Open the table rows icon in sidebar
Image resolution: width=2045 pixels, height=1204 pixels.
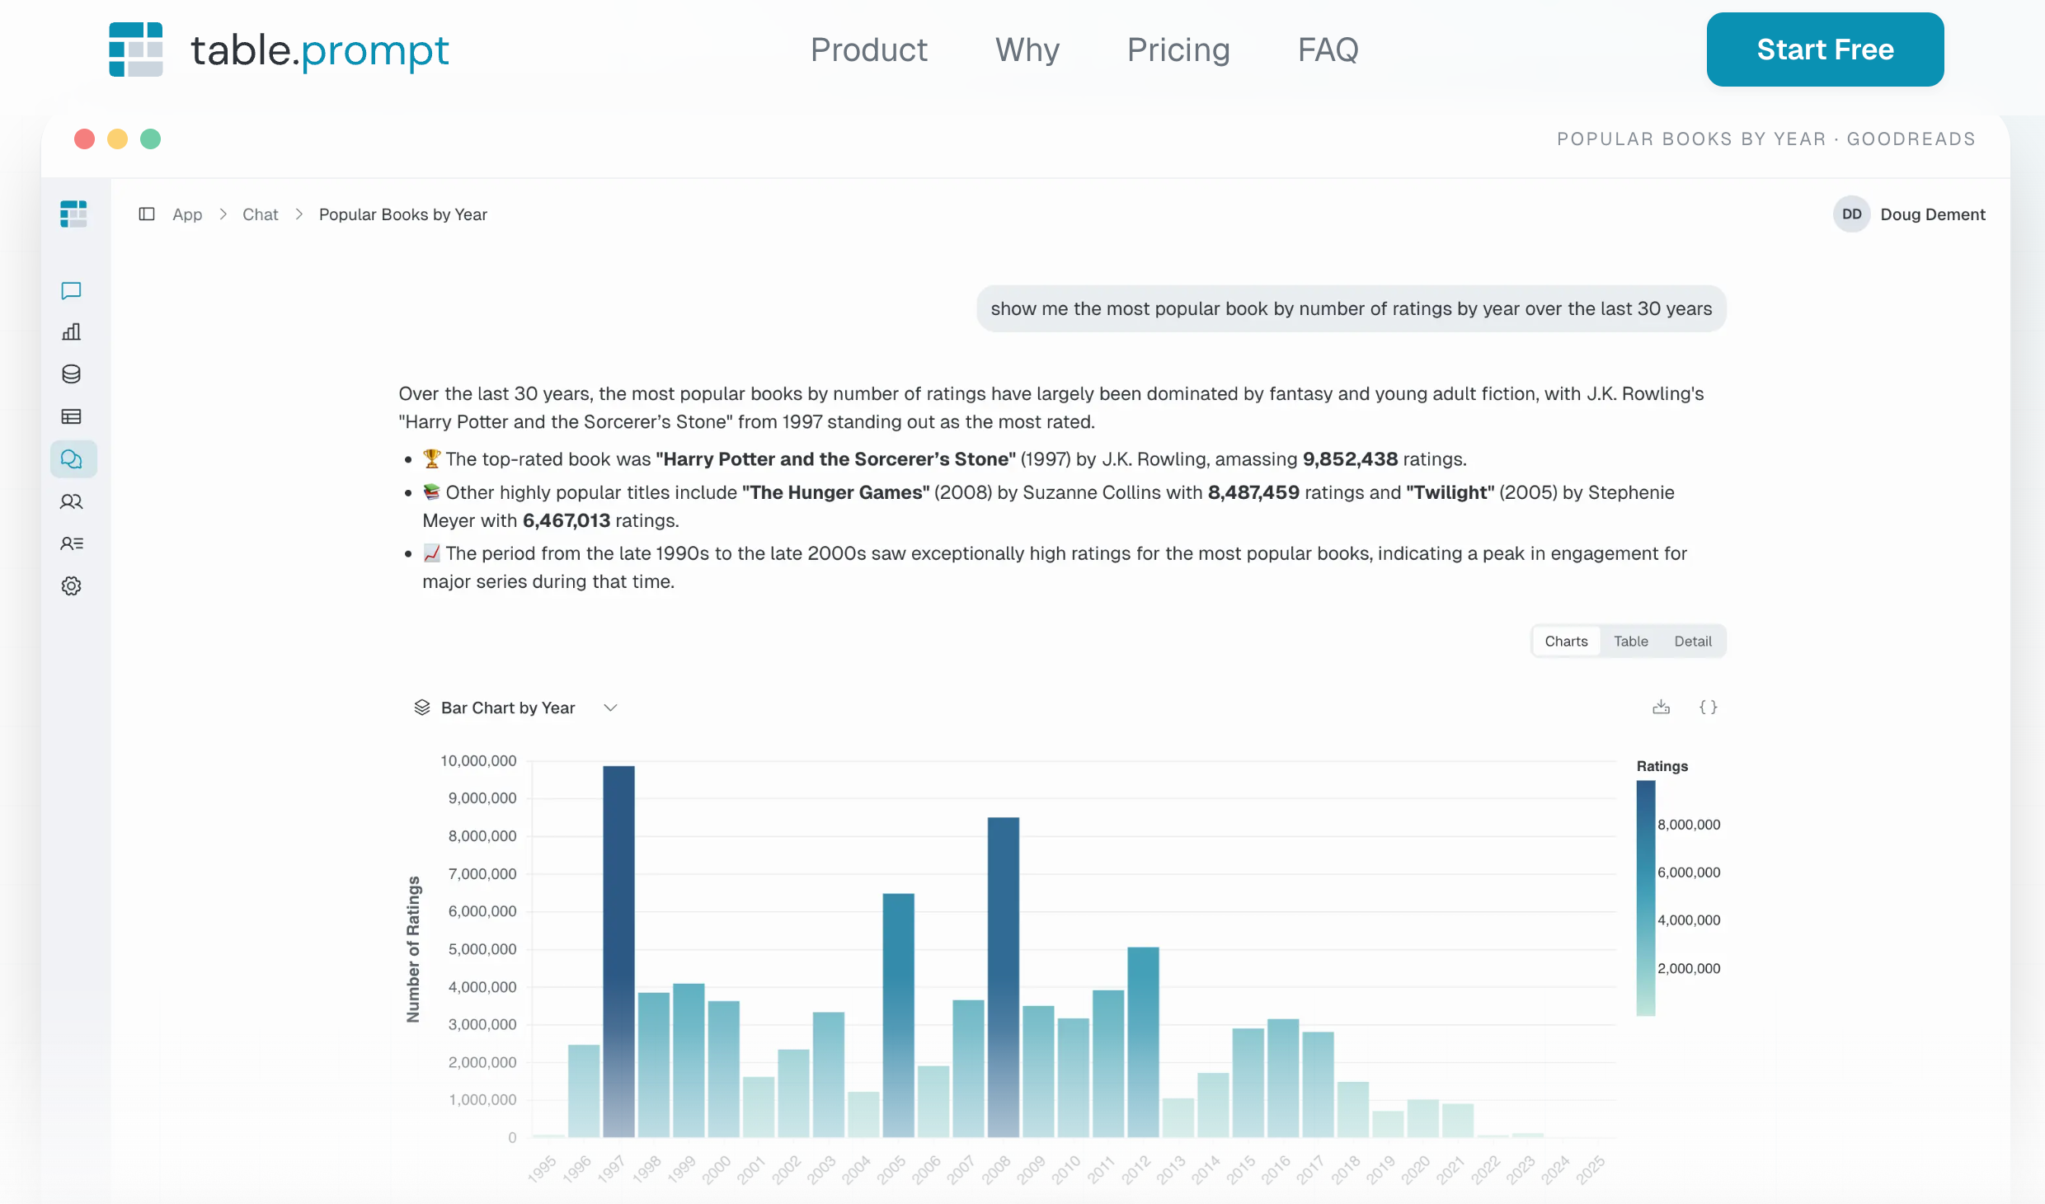tap(72, 416)
